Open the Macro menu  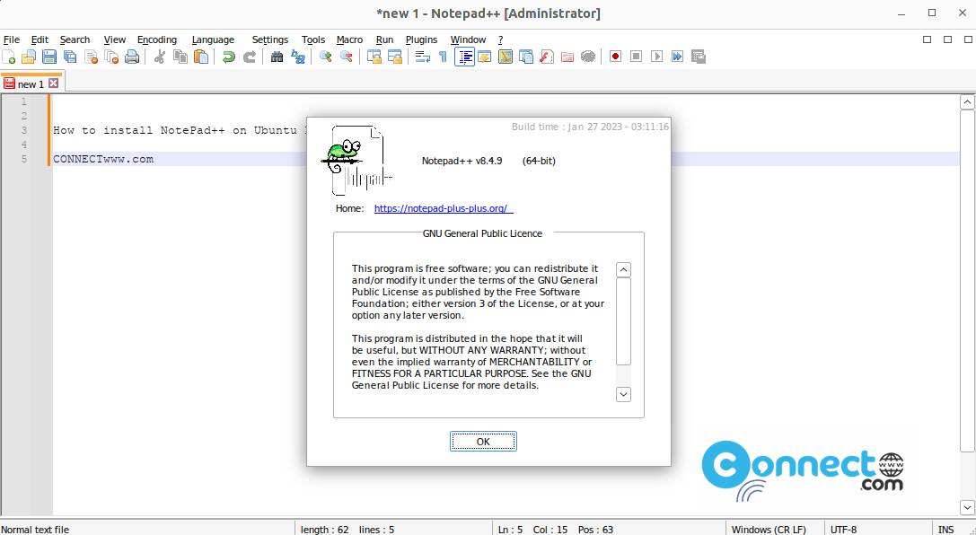click(349, 39)
